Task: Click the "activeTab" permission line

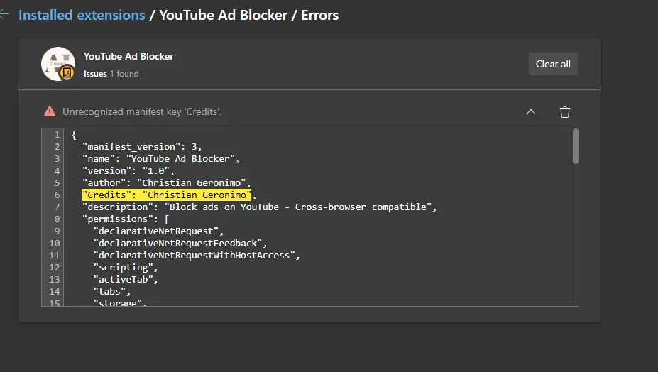Action: tap(126, 280)
